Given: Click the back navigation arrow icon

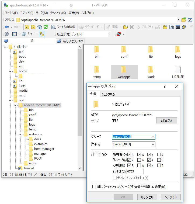Looking at the screenshot, I should point(7,27).
